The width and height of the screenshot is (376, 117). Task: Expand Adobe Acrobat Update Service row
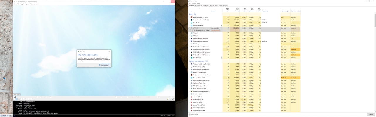click(x=189, y=64)
